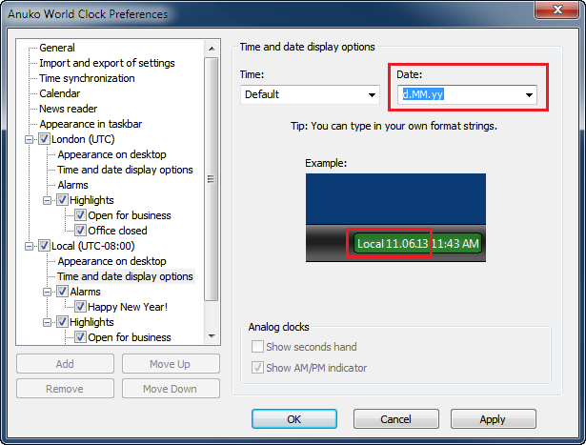Open London's Appearance on desktop
Viewport: 586px width, 445px height.
pyautogui.click(x=111, y=154)
